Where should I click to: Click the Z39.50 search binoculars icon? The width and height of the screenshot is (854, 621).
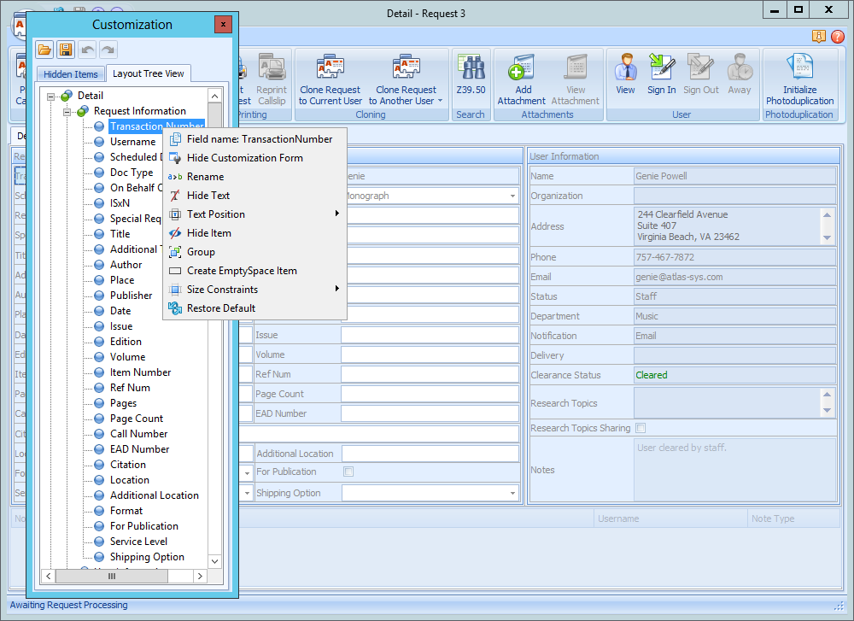pyautogui.click(x=471, y=68)
